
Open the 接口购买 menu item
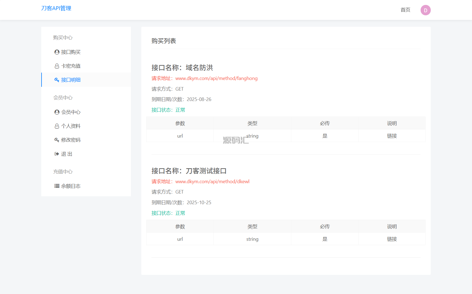(86, 52)
